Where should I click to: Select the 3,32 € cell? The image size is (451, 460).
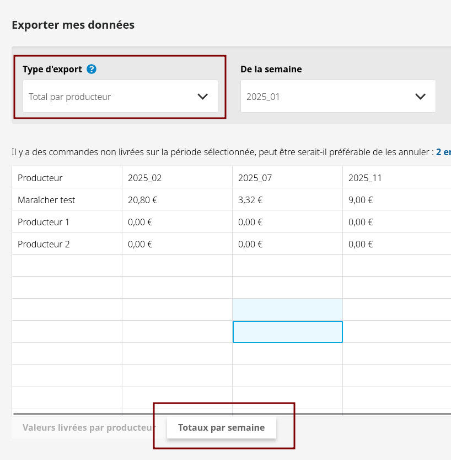[x=287, y=200]
